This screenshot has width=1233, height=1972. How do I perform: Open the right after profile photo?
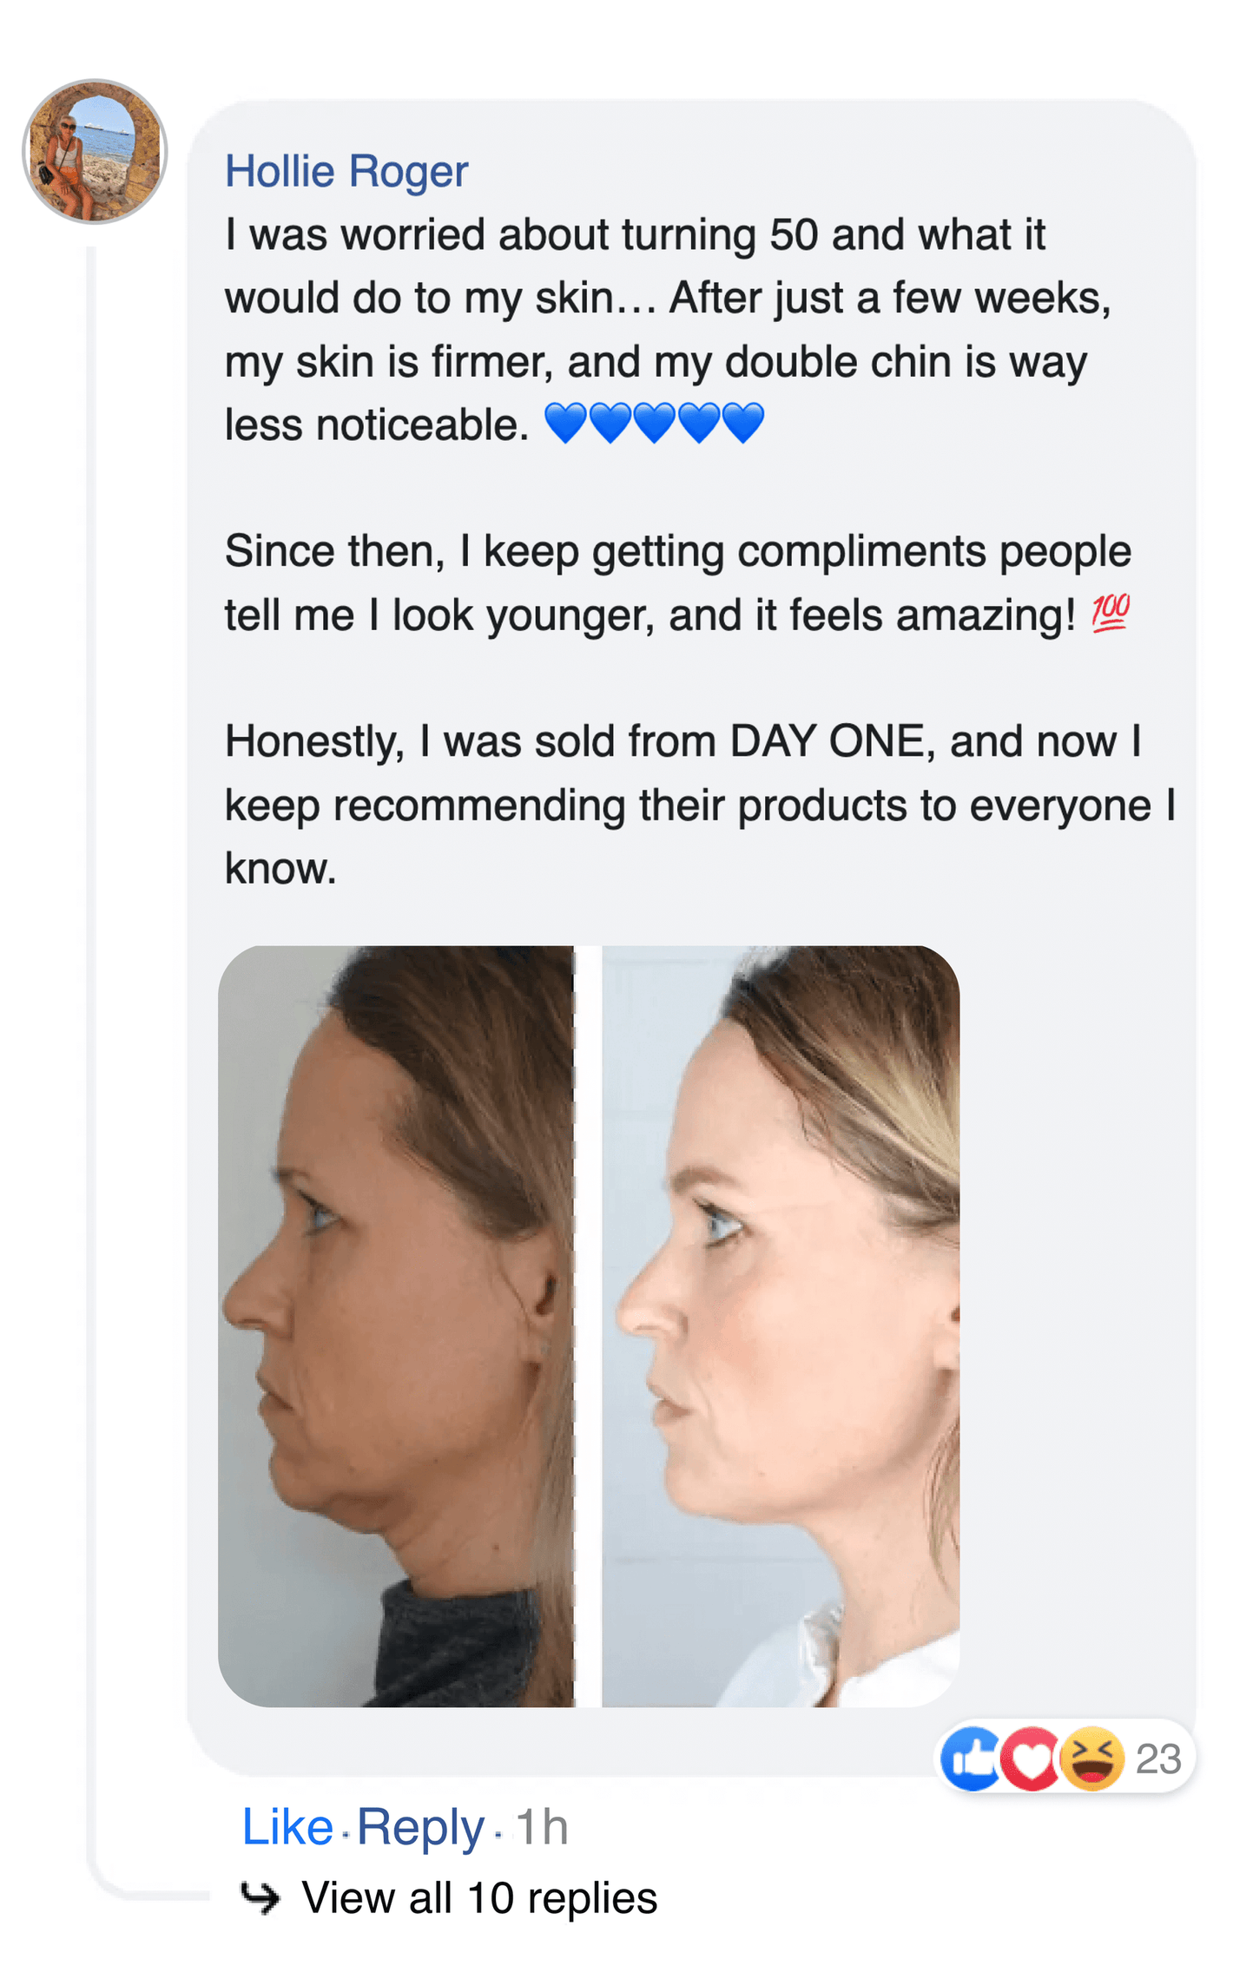[780, 1325]
